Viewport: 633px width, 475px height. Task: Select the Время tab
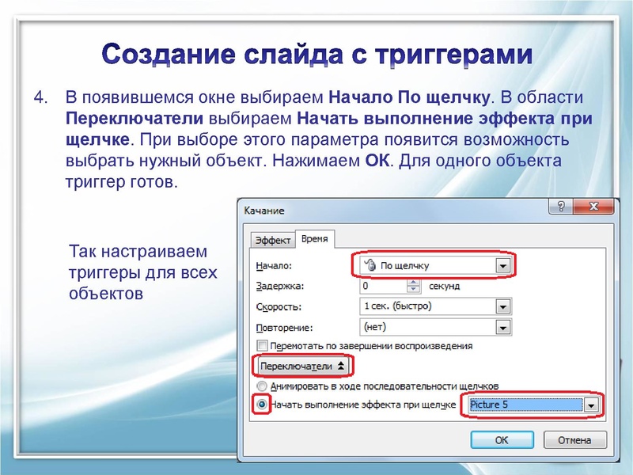(x=314, y=239)
